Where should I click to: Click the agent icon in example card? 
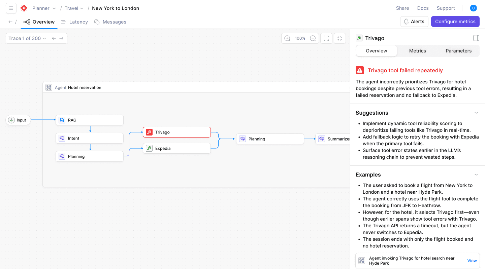click(362, 261)
